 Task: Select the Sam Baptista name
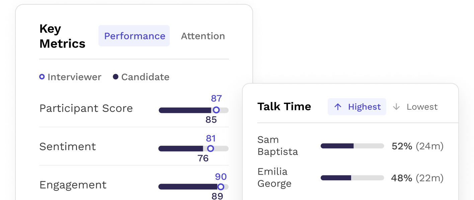coord(278,146)
